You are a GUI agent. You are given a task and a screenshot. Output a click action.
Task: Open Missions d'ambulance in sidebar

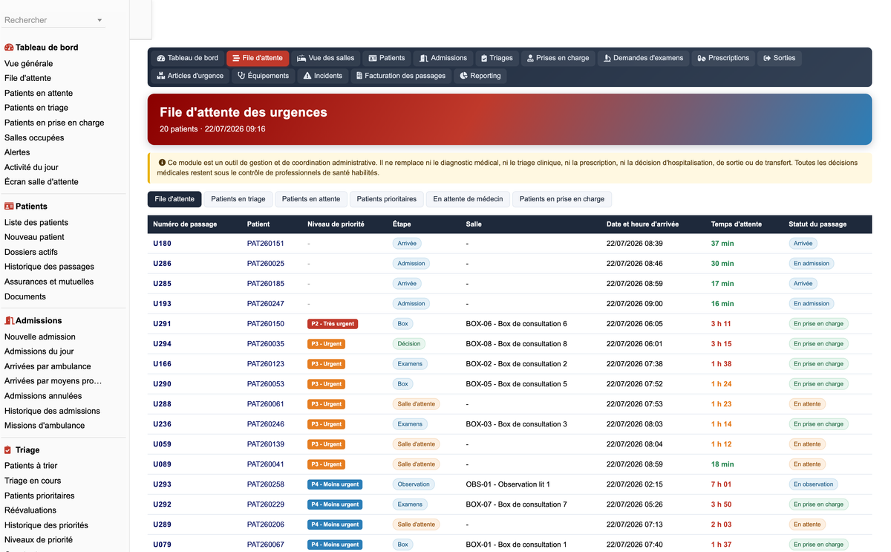click(45, 426)
